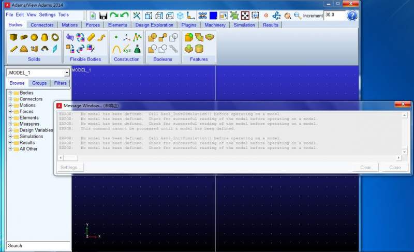Open the Settings menu
This screenshot has height=252, width=414.
pyautogui.click(x=47, y=15)
